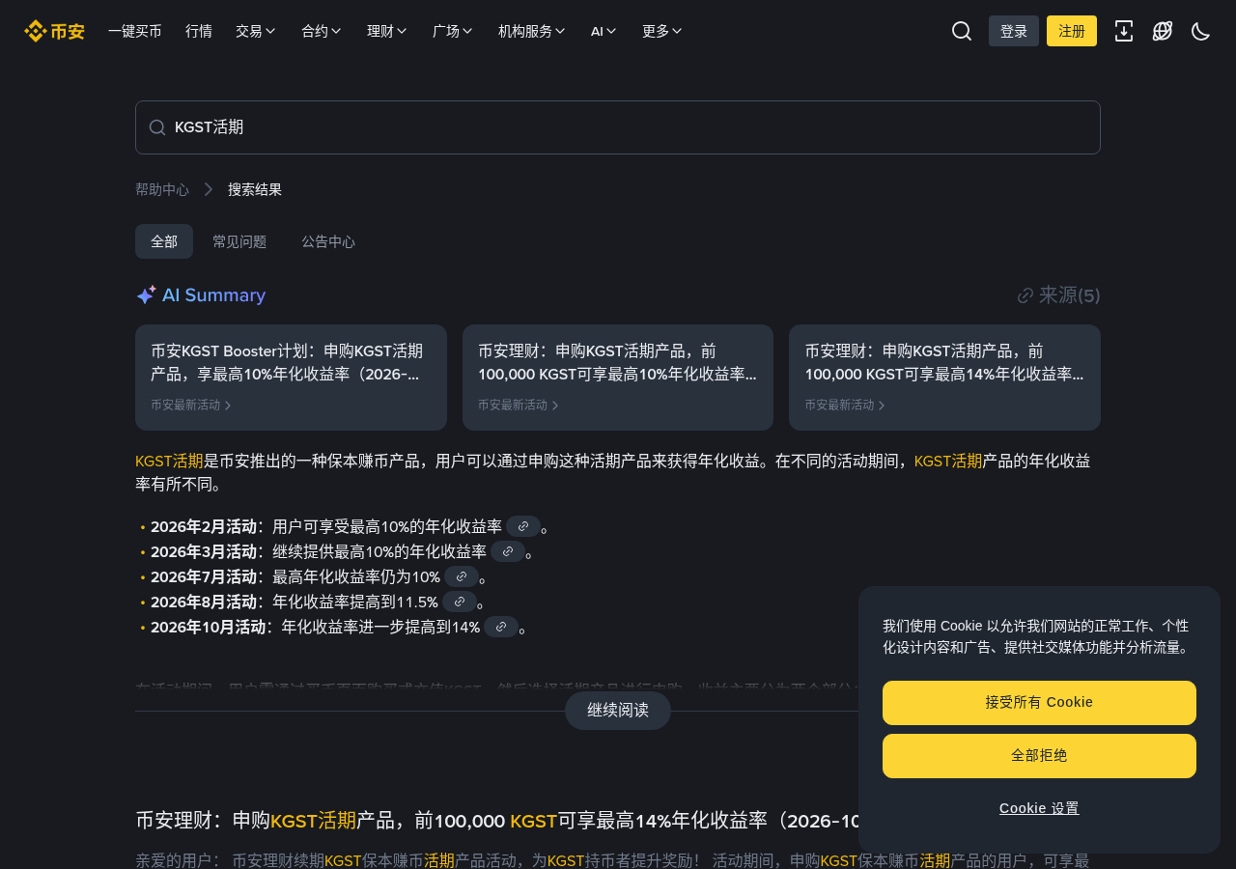Expand the 机构服务 dropdown menu
This screenshot has width=1236, height=869.
[532, 31]
